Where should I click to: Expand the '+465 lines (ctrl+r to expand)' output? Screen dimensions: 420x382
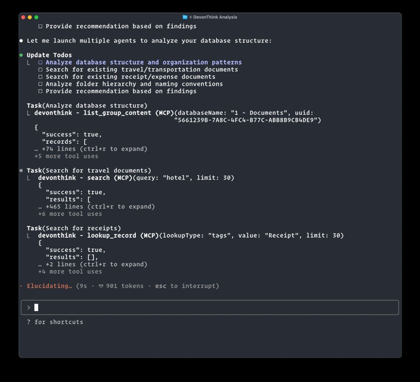click(97, 207)
